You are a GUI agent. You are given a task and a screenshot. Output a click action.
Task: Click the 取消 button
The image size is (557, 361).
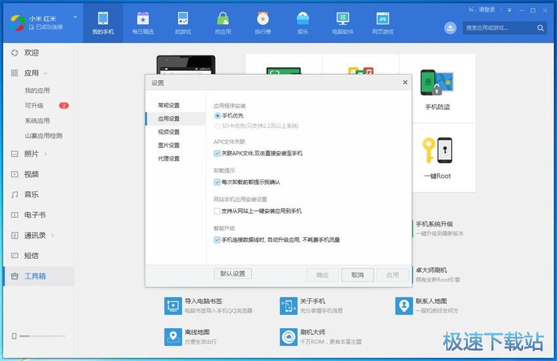click(x=357, y=275)
